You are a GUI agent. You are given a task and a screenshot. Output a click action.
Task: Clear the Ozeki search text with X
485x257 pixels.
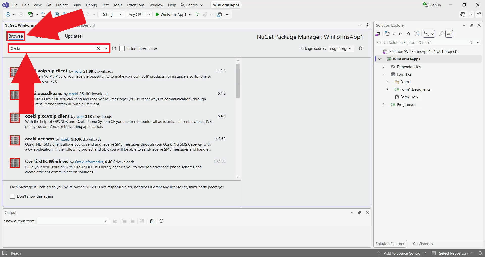(98, 48)
